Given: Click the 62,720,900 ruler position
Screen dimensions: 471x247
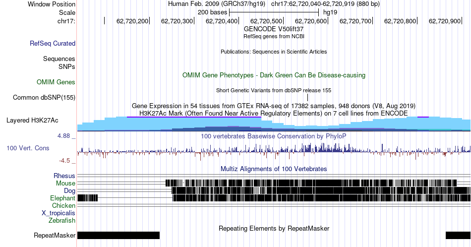Looking at the screenshot, I should (445, 21).
